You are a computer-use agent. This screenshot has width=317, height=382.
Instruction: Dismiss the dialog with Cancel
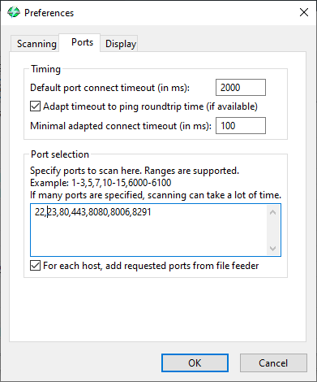[273, 363]
